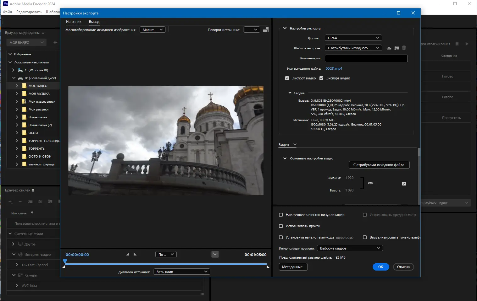This screenshot has width=477, height=301.
Task: Click the import preset folder icon
Action: (397, 48)
